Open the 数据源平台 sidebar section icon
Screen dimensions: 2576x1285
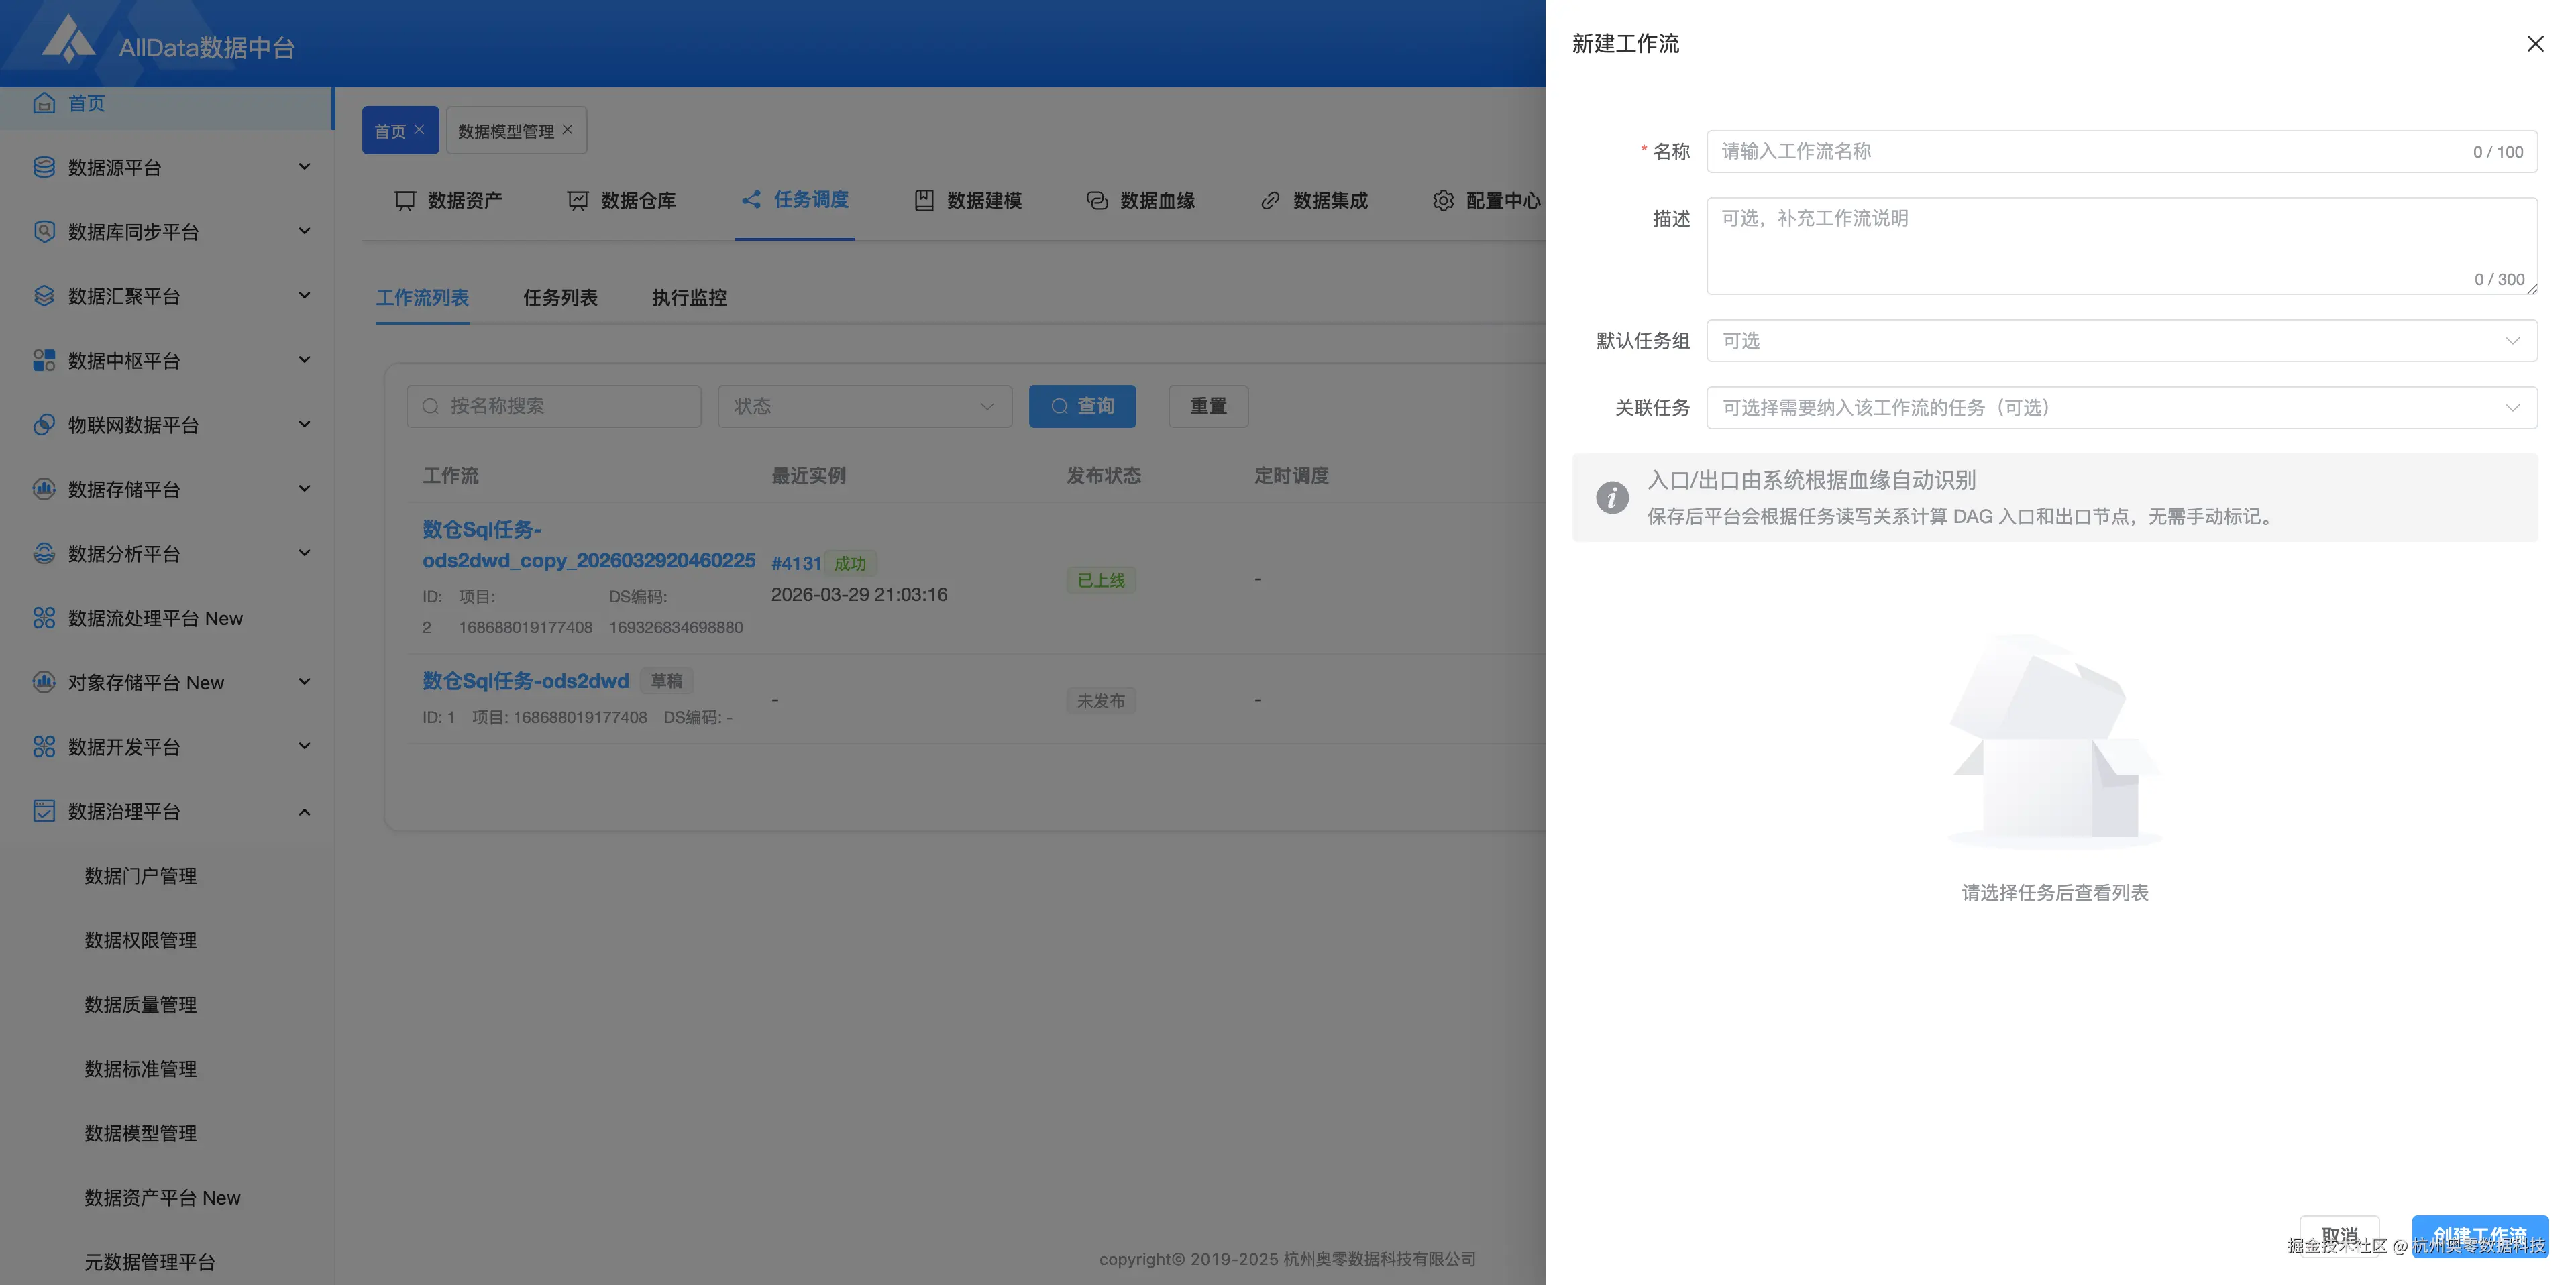click(x=43, y=167)
